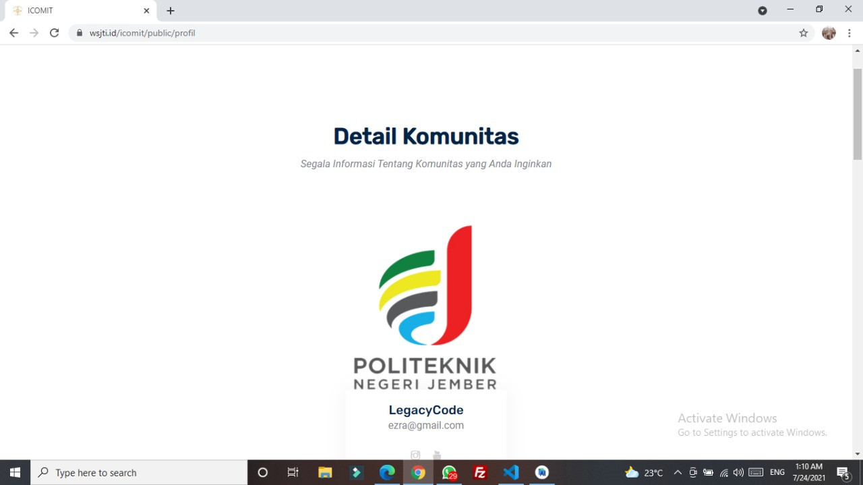This screenshot has width=863, height=485.
Task: Click the ezra@gmail.com email text
Action: tap(426, 425)
